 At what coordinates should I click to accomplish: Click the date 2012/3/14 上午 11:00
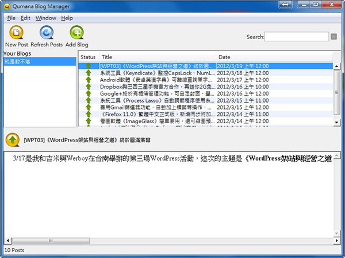(243, 114)
